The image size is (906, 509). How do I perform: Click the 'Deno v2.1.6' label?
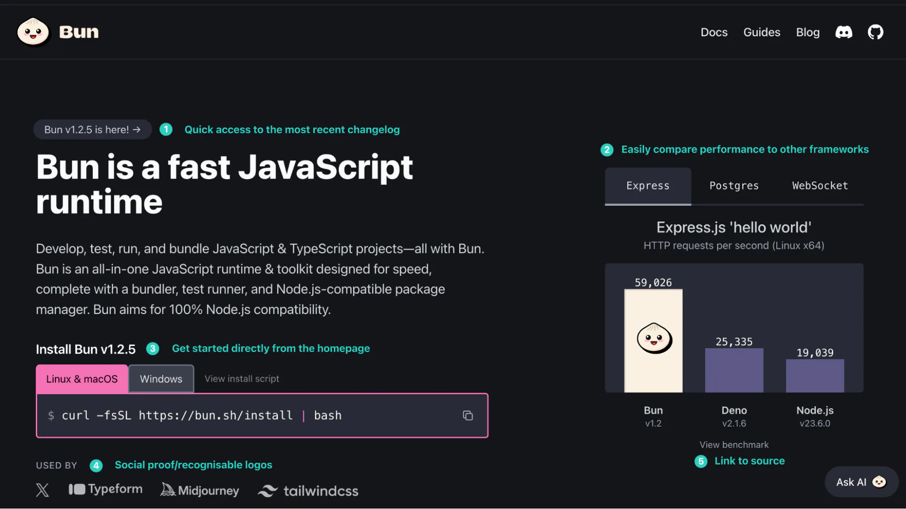point(734,417)
